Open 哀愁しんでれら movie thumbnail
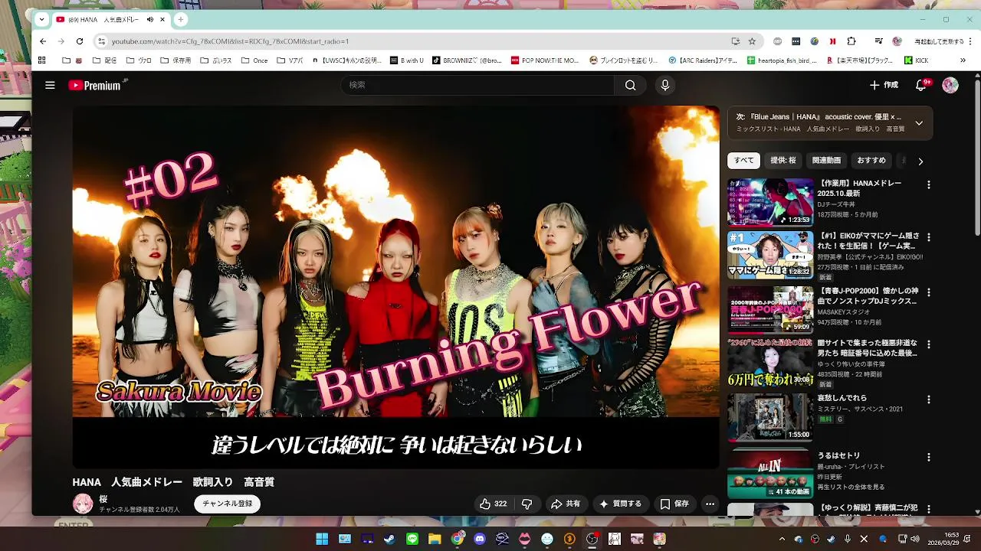This screenshot has width=981, height=551. point(770,418)
